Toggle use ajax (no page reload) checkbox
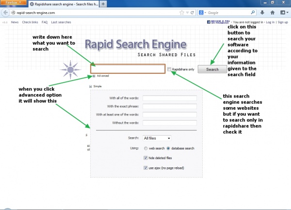This screenshot has height=210, width=291. pos(145,168)
